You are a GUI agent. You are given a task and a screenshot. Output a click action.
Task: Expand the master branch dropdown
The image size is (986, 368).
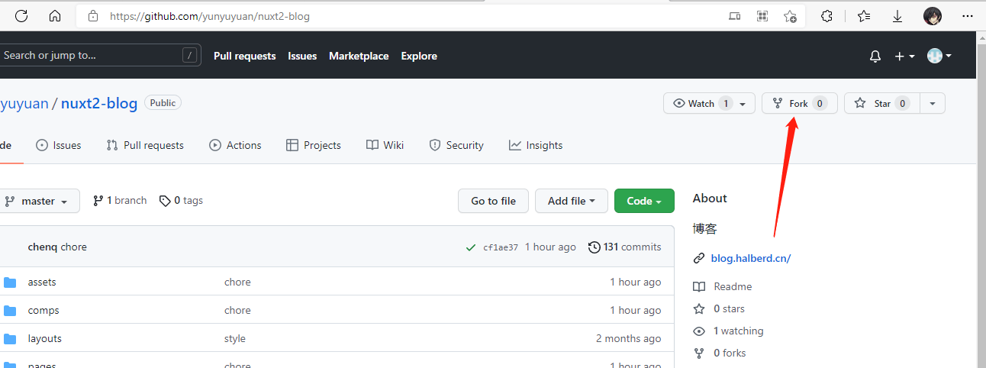(38, 201)
